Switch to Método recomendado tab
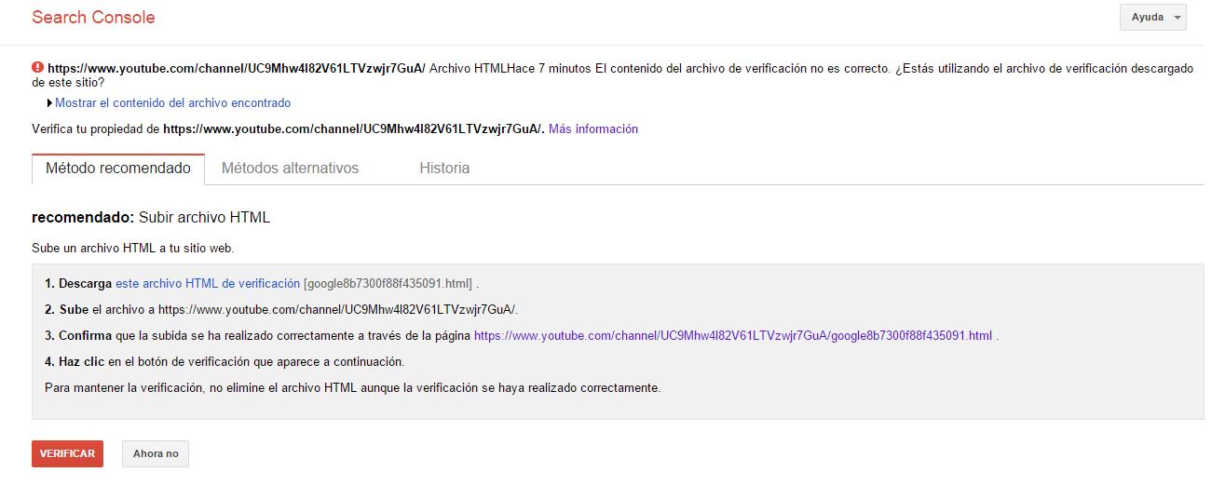The width and height of the screenshot is (1225, 486). pyautogui.click(x=118, y=169)
